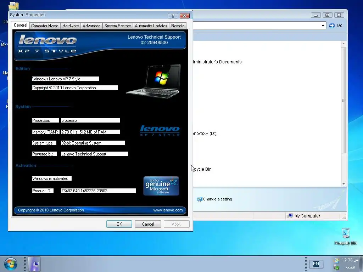
Task: Click the vertical scrollbar thumb
Action: pos(344,100)
